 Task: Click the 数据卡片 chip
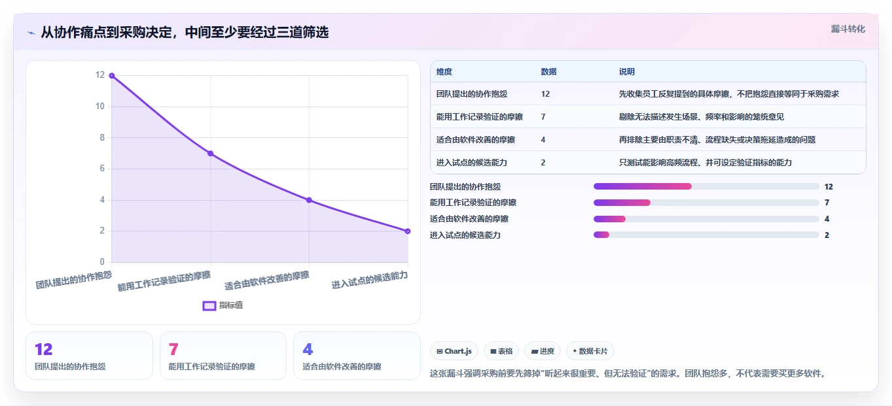(590, 351)
